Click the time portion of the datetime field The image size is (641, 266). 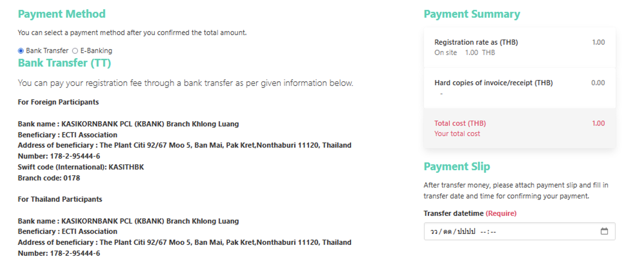(x=488, y=232)
